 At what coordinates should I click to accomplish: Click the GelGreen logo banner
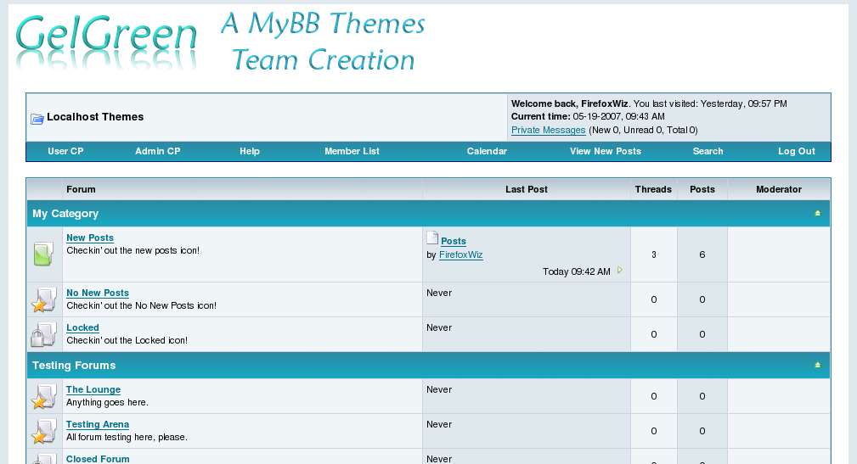[x=221, y=41]
